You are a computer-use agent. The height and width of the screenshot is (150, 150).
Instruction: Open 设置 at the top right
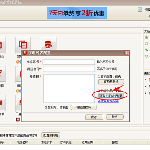tap(147, 10)
